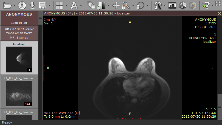Expand the annotations dropdown arrow
The image size is (222, 125).
coord(81,6)
